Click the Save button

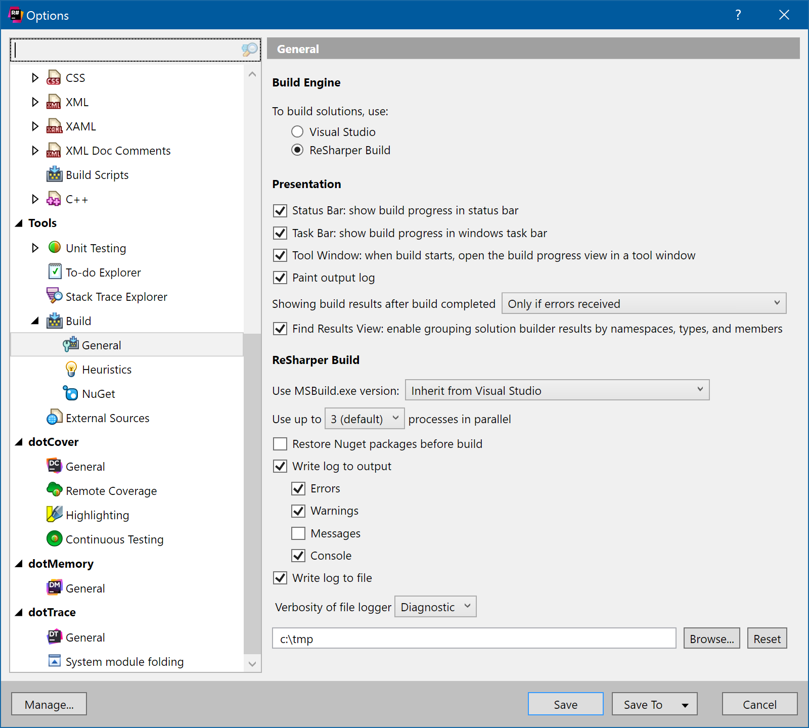point(566,704)
